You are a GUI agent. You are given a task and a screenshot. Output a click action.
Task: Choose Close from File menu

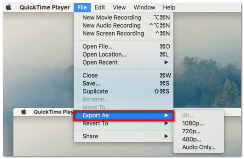pyautogui.click(x=124, y=76)
